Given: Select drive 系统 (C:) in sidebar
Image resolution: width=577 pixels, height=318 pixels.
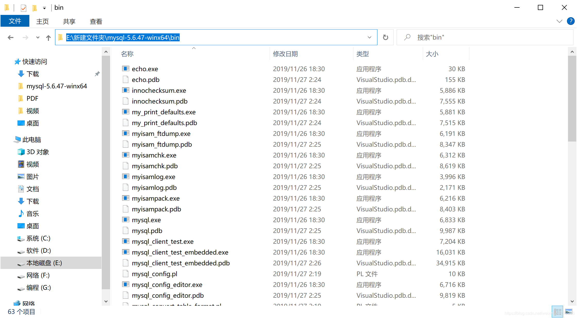Looking at the screenshot, I should pos(38,238).
